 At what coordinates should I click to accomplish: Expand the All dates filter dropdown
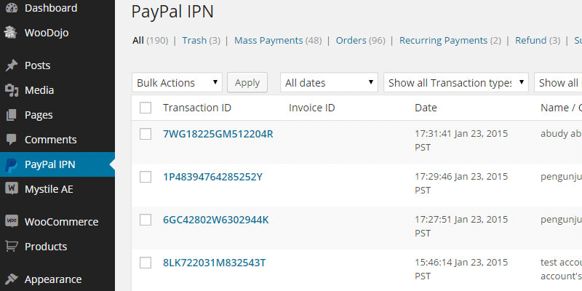click(329, 83)
